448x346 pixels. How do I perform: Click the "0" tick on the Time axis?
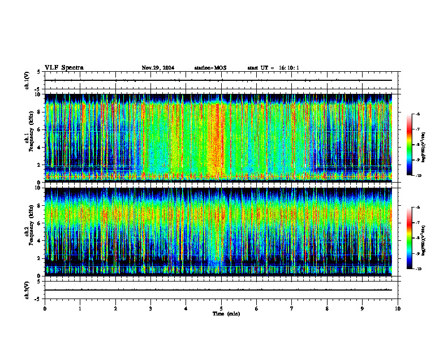pyautogui.click(x=45, y=309)
